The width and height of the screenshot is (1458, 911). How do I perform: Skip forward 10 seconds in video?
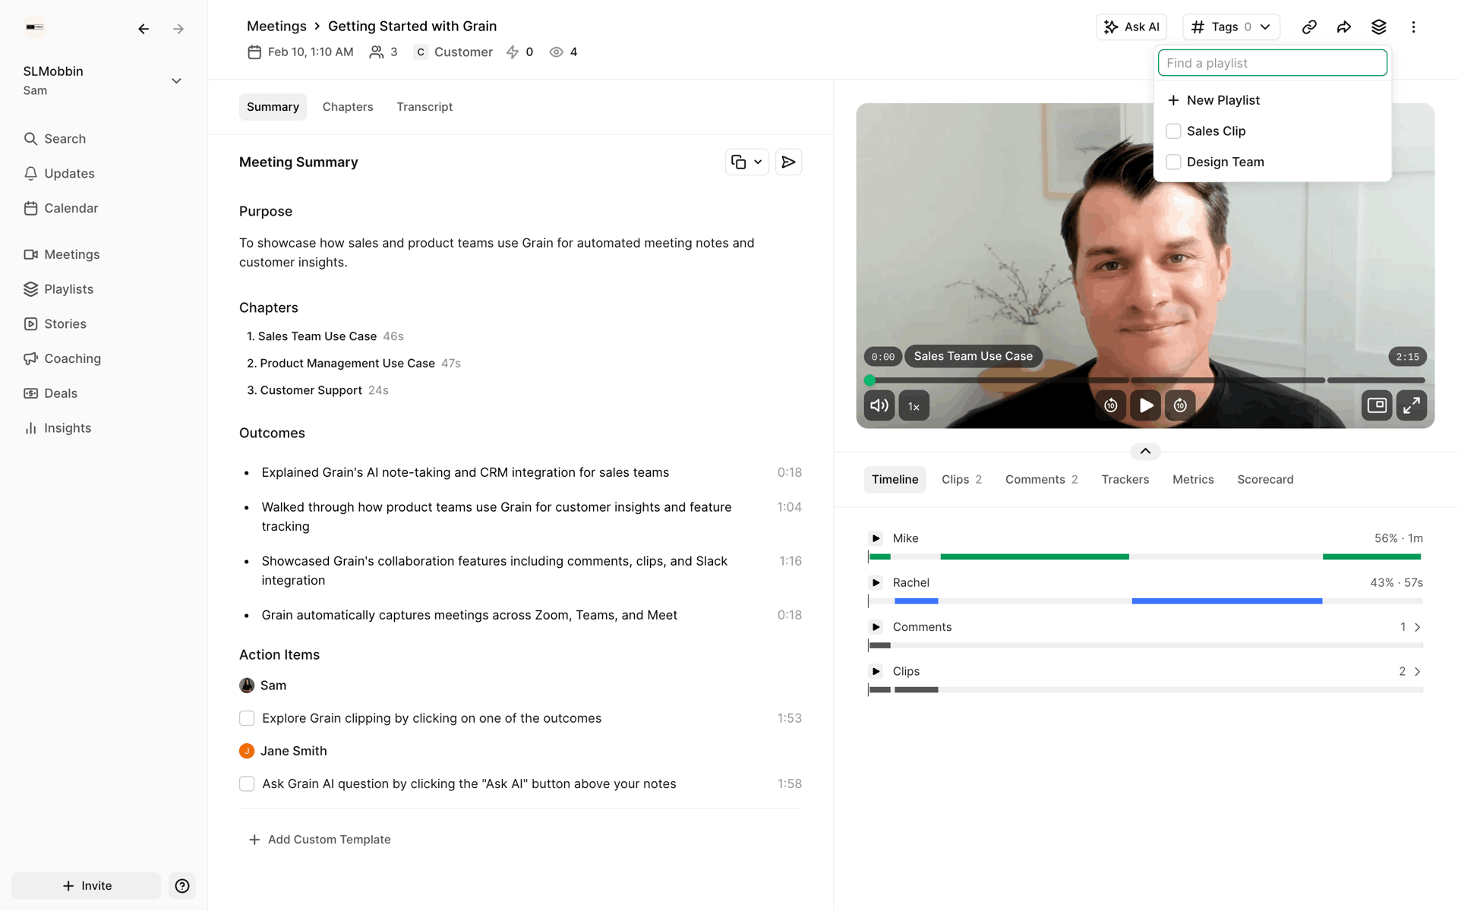[x=1180, y=405]
